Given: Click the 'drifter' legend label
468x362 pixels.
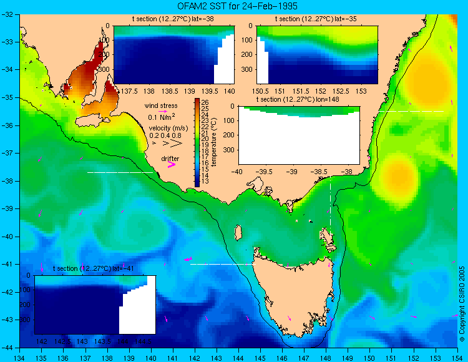Looking at the screenshot, I should [x=170, y=159].
